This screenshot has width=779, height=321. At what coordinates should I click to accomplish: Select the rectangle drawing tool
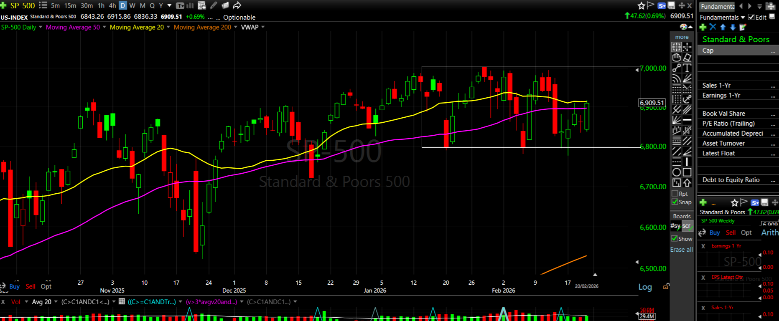[x=687, y=172]
